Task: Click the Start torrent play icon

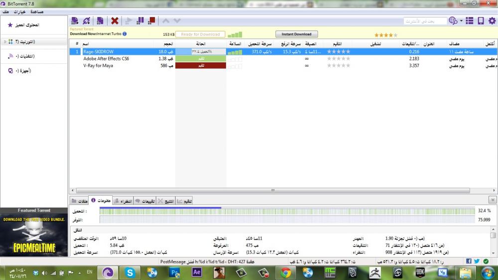Action: (x=128, y=21)
